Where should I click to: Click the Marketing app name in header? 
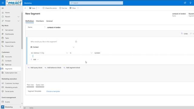point(28,3)
